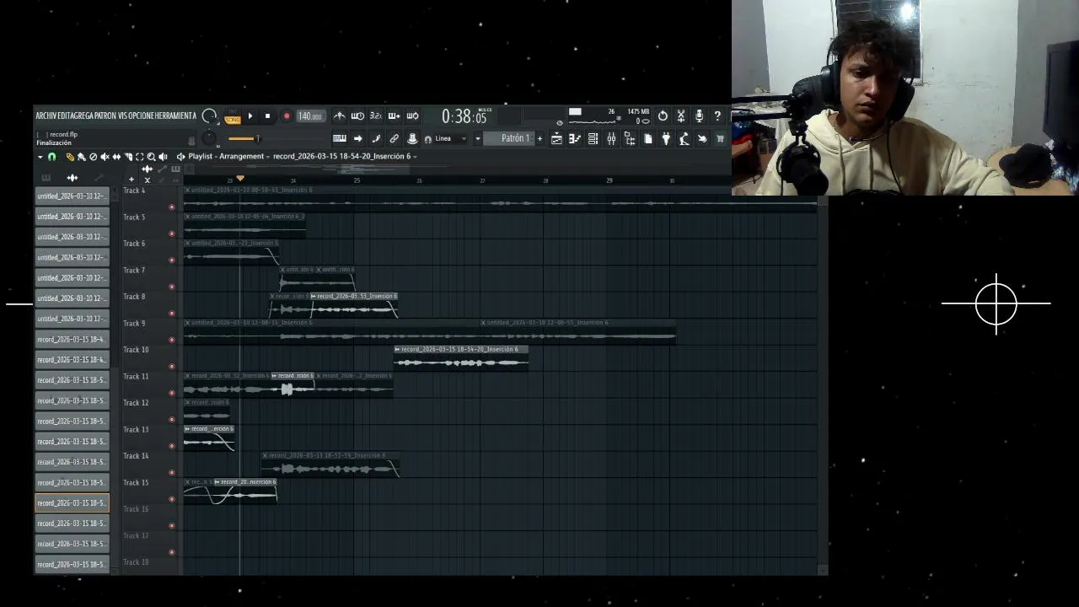Image resolution: width=1079 pixels, height=607 pixels.
Task: Select the Zoom magnifier tool
Action: tap(151, 157)
